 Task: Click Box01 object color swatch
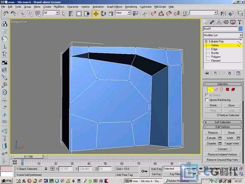(x=241, y=28)
